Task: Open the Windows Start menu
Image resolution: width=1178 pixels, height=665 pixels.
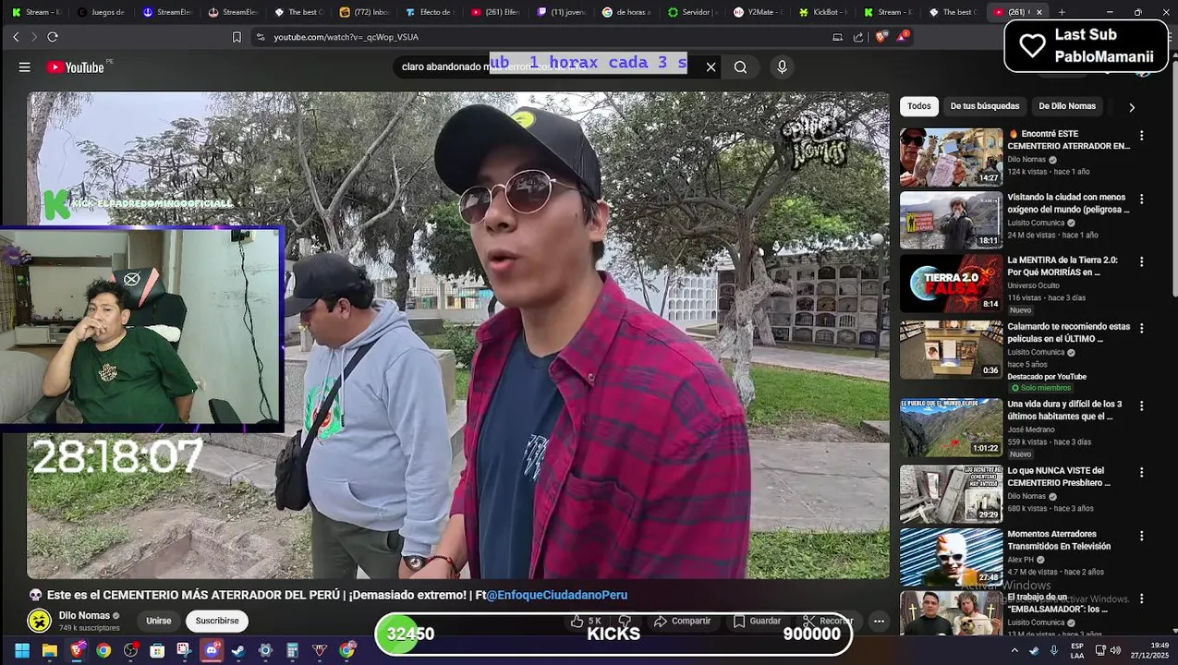Action: click(22, 651)
